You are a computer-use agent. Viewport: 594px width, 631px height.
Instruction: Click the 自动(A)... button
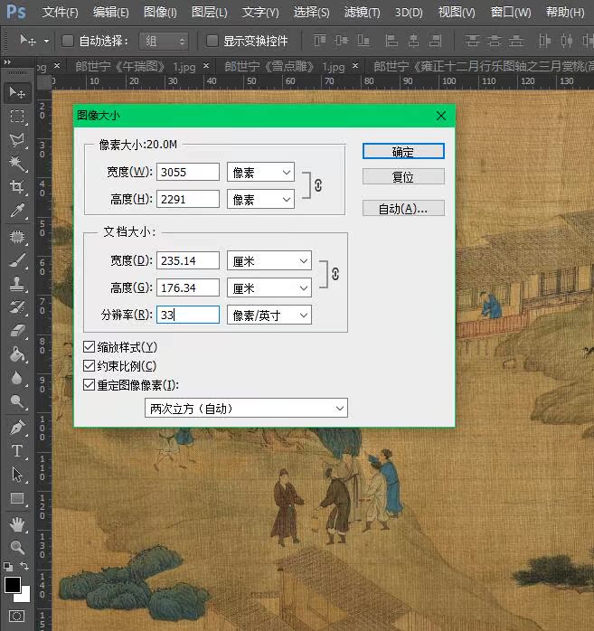[403, 208]
